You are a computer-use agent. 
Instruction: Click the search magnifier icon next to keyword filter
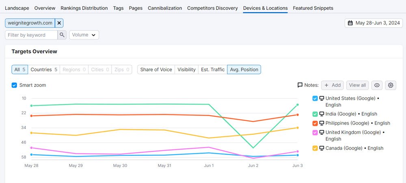click(62, 35)
